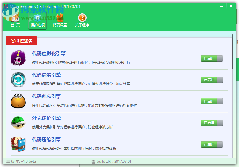The width and height of the screenshot is (239, 167).
Task: Click the blue circular 代码混淆引擎 icon
Action: [x=18, y=79]
